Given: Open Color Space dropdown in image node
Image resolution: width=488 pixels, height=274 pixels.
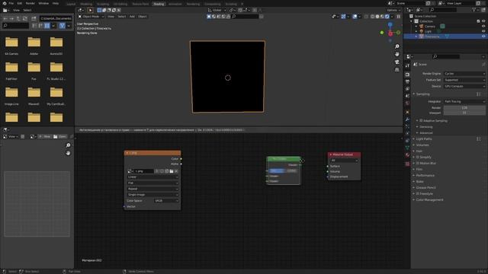Looking at the screenshot, I should tap(166, 201).
